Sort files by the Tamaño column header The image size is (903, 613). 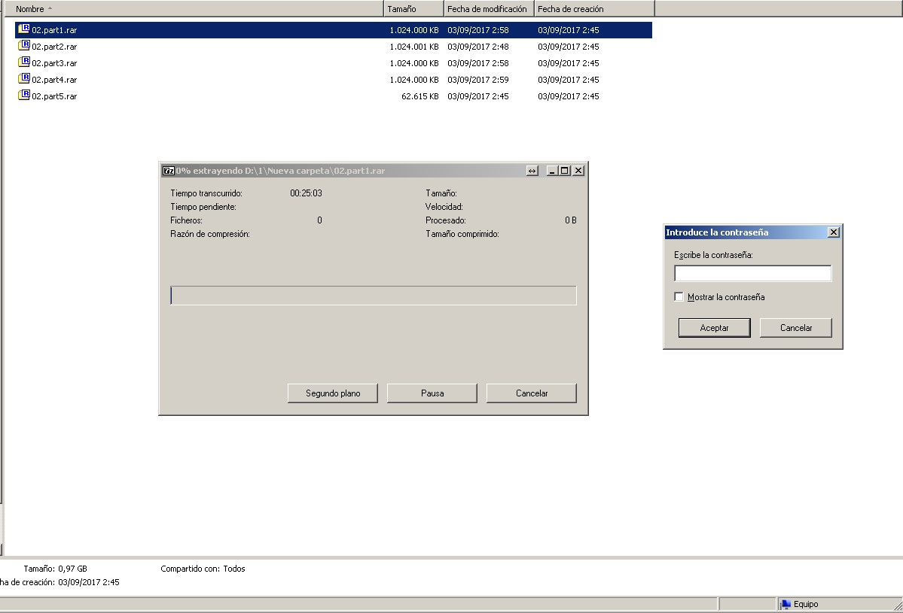pos(413,8)
